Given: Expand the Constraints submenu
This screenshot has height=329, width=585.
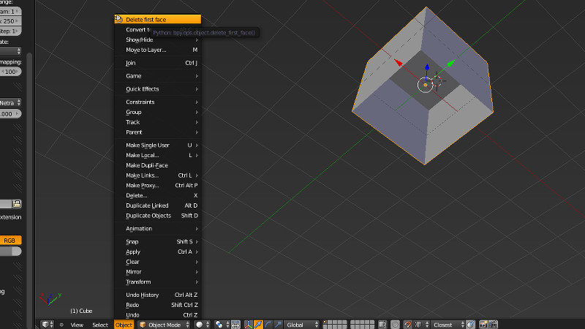Looking at the screenshot, I should coord(157,102).
